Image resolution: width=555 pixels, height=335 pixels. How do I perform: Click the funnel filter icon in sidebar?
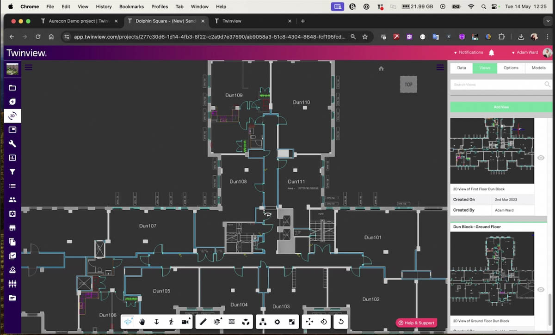pos(12,172)
